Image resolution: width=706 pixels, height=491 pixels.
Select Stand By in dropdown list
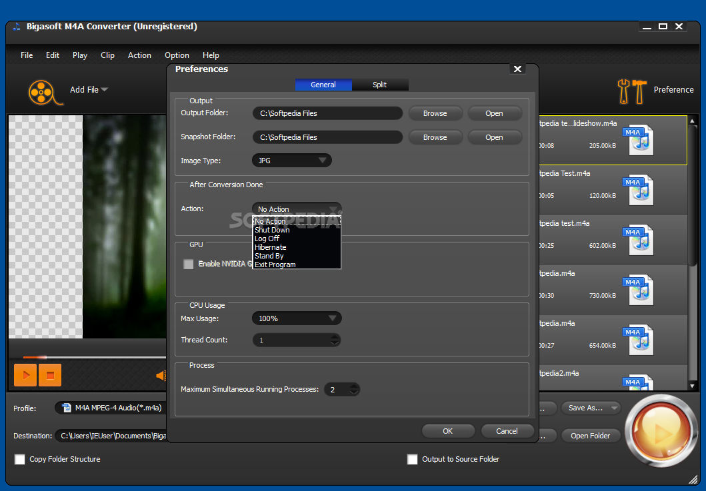pos(297,256)
